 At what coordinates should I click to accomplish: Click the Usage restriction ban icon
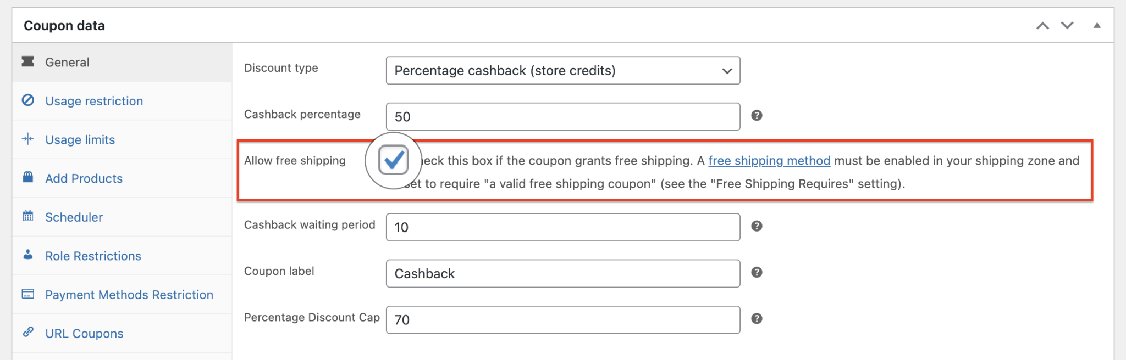[x=28, y=100]
